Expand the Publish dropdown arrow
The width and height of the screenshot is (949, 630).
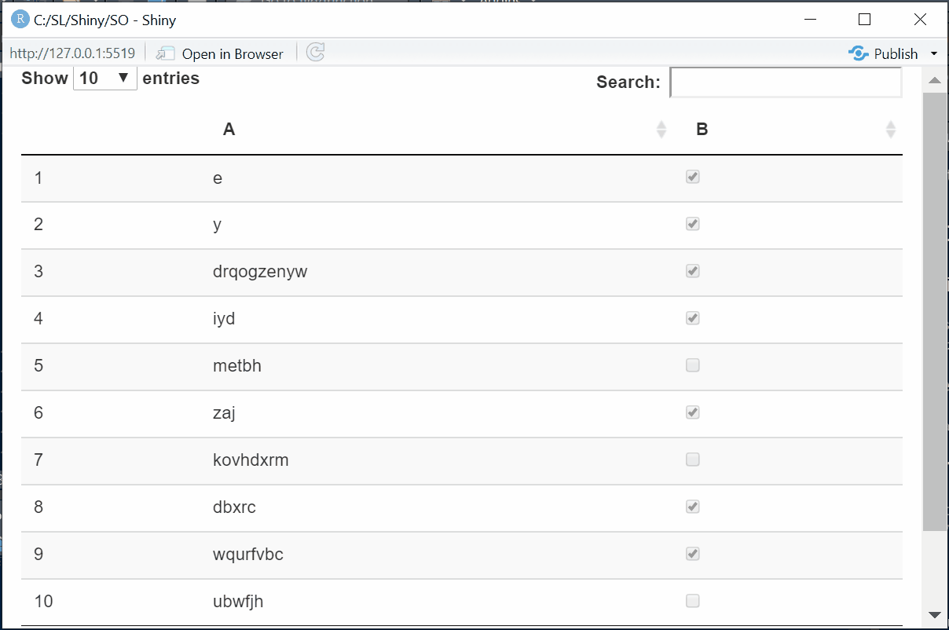[934, 53]
